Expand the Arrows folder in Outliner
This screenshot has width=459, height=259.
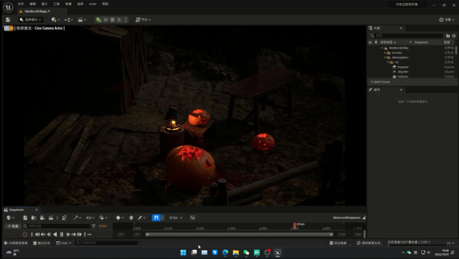385,53
